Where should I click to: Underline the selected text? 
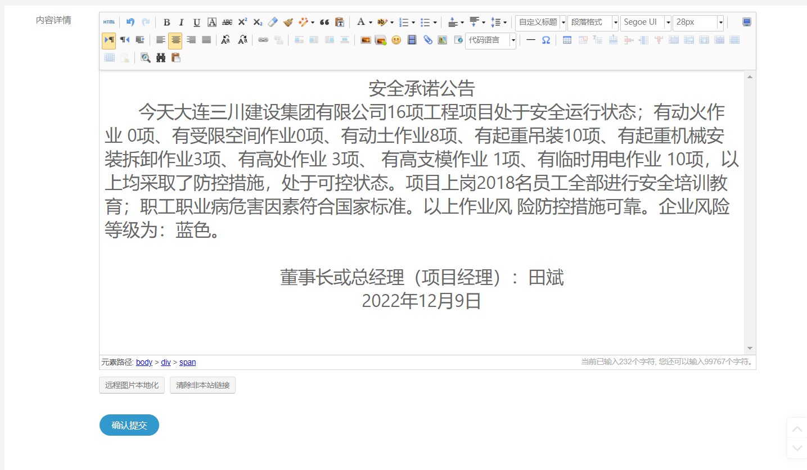(196, 22)
